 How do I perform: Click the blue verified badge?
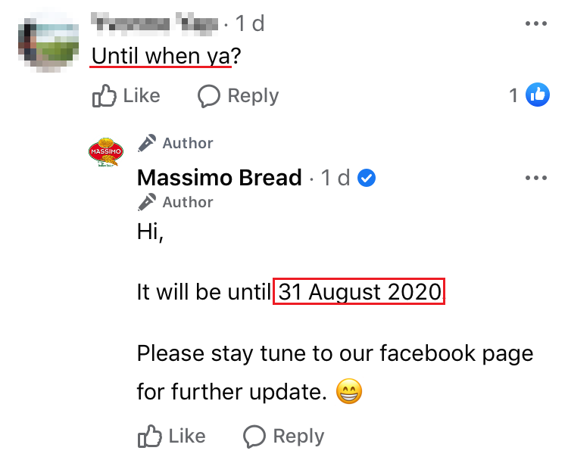(367, 178)
